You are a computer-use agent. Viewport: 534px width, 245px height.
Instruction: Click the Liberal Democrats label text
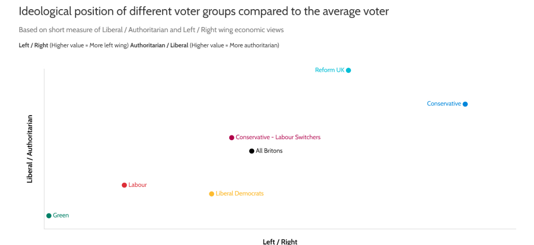click(x=239, y=194)
